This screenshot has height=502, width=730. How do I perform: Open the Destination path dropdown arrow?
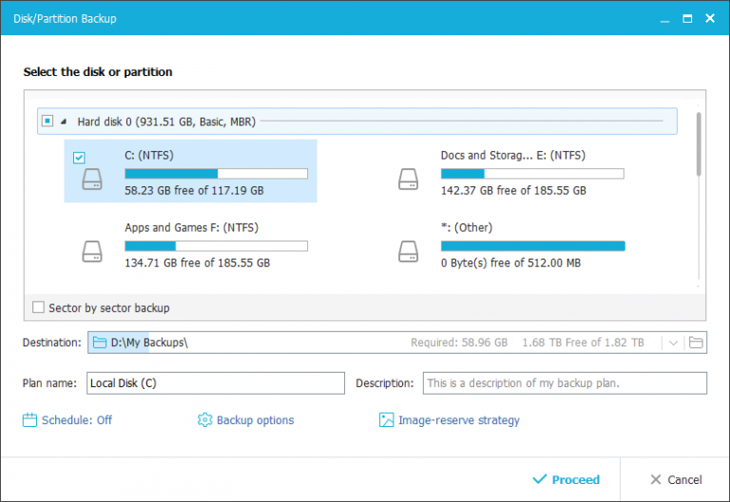coord(673,342)
